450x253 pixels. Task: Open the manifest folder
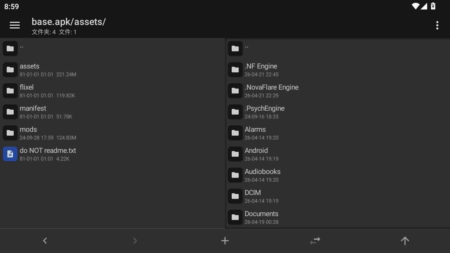[33, 112]
